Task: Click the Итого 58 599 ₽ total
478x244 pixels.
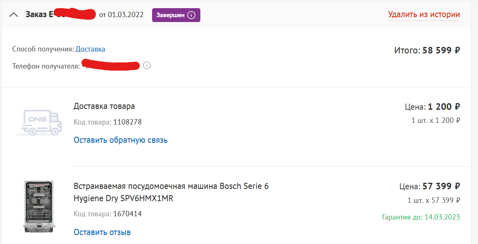Action: click(x=427, y=50)
